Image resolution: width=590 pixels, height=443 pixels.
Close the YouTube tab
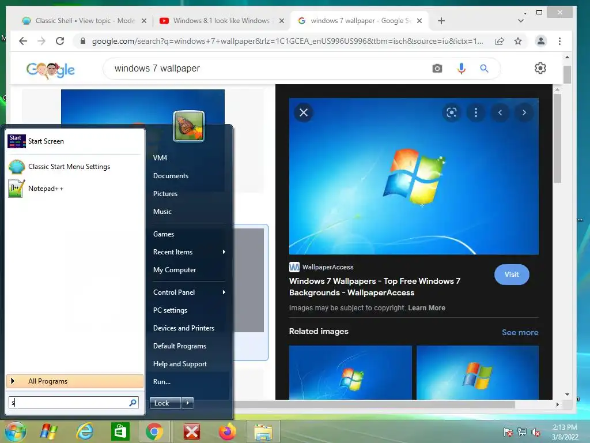(281, 21)
